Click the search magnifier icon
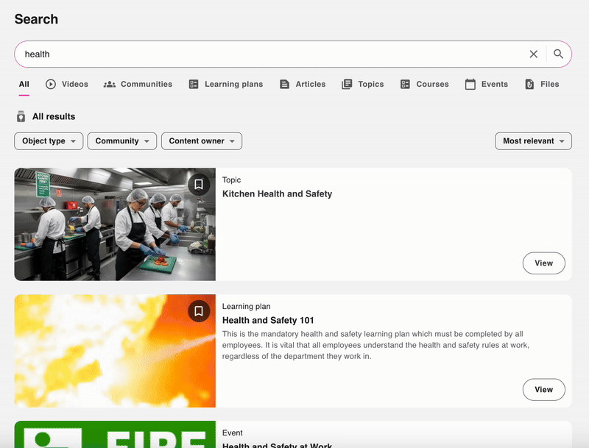589x448 pixels. [559, 54]
